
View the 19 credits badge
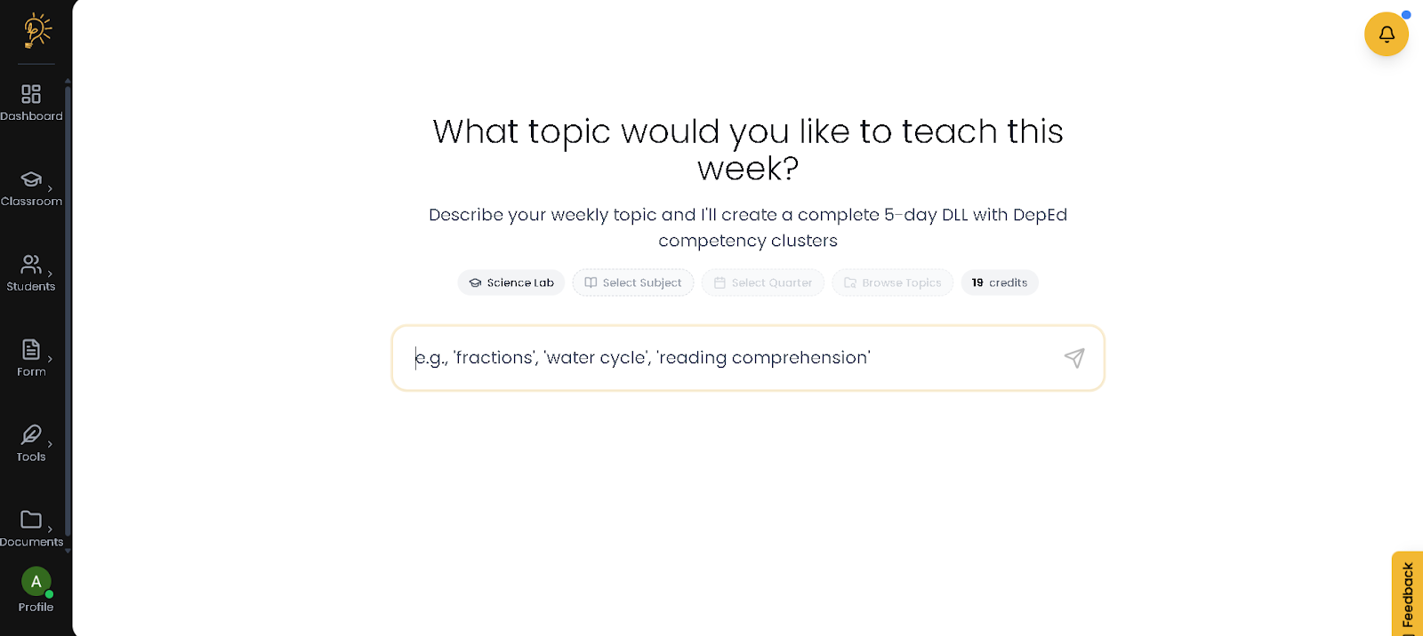(x=1000, y=282)
